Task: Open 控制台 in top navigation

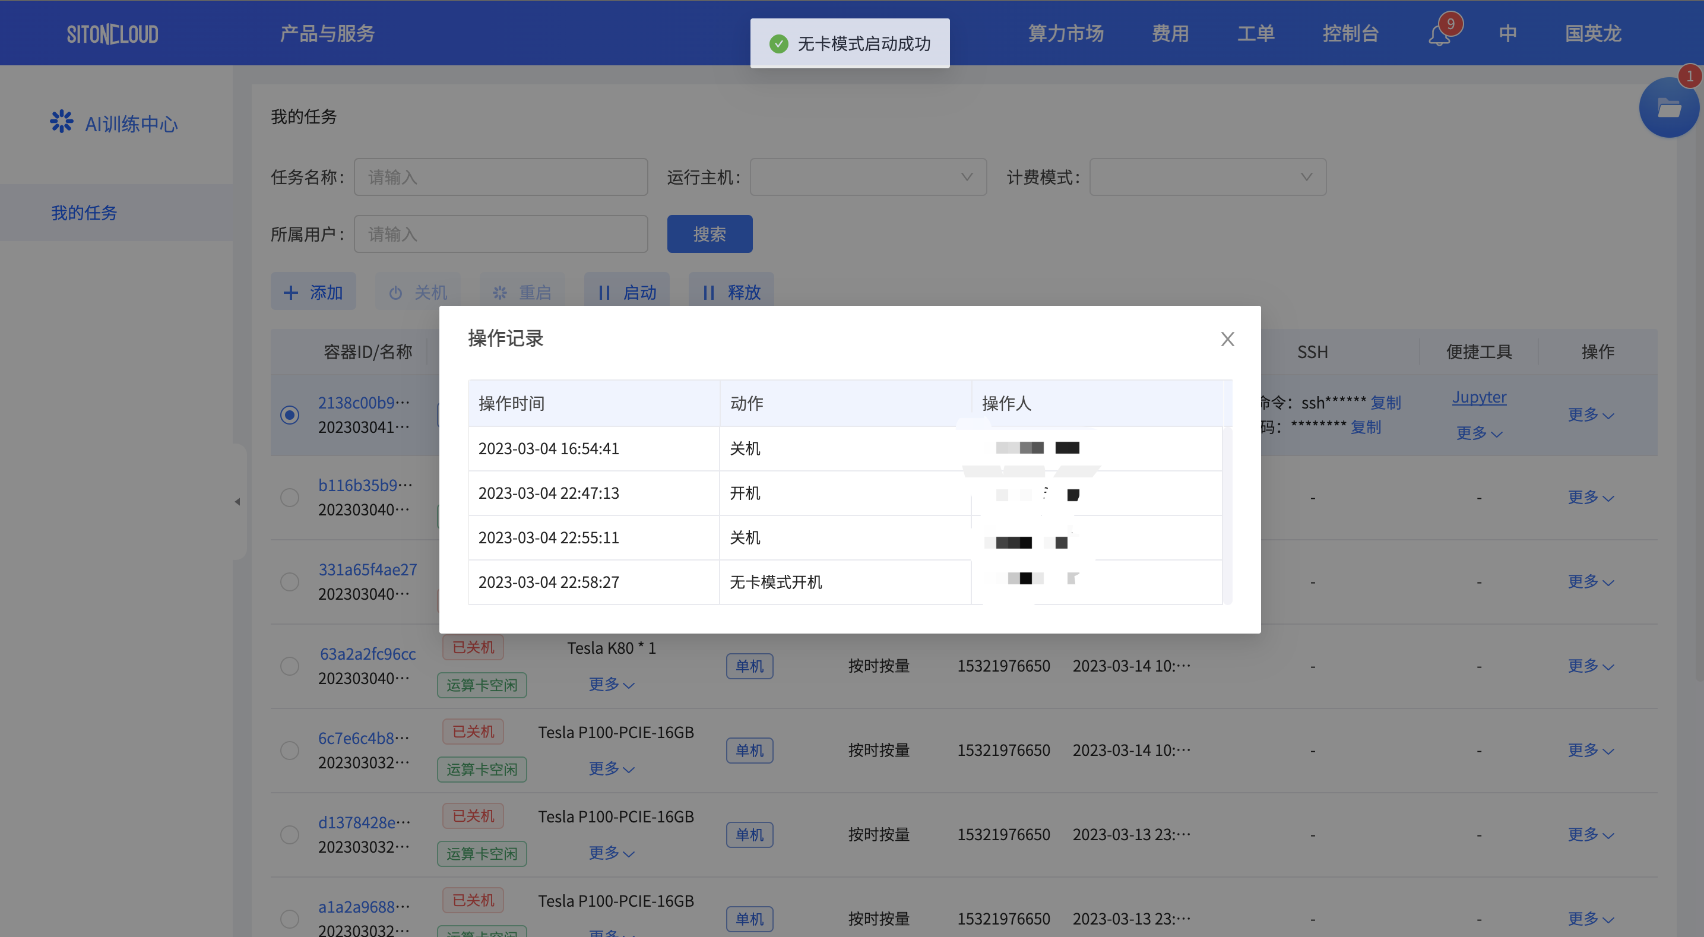Action: (x=1350, y=33)
